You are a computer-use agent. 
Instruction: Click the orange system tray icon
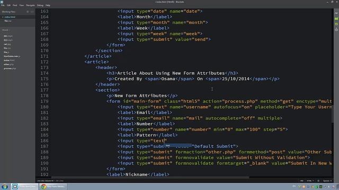[304, 186]
